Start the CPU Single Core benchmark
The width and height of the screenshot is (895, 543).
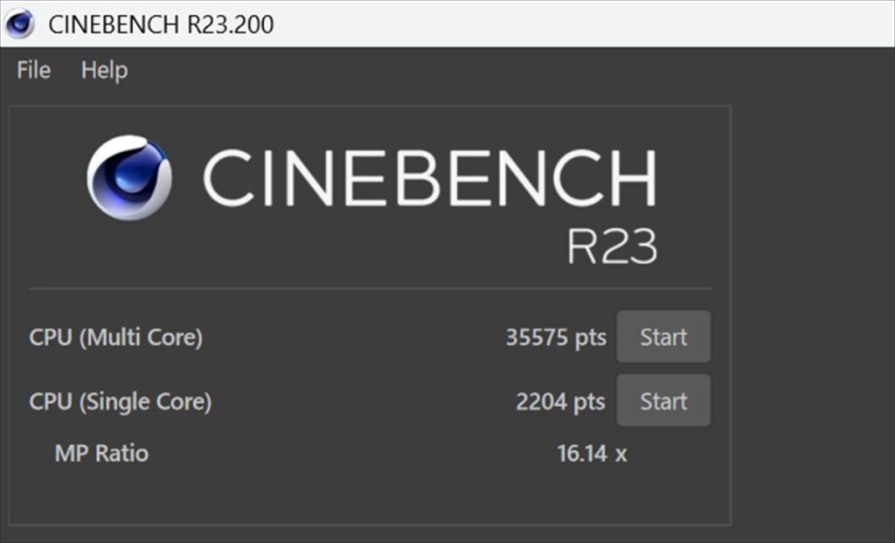pos(663,401)
